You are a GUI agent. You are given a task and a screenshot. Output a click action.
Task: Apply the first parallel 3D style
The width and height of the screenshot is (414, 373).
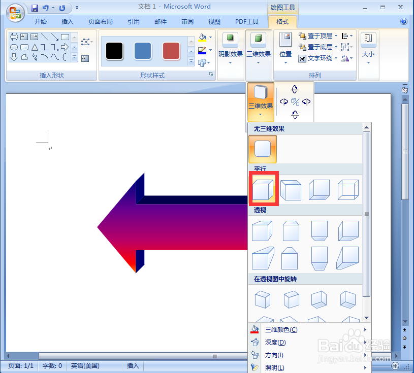pyautogui.click(x=263, y=189)
